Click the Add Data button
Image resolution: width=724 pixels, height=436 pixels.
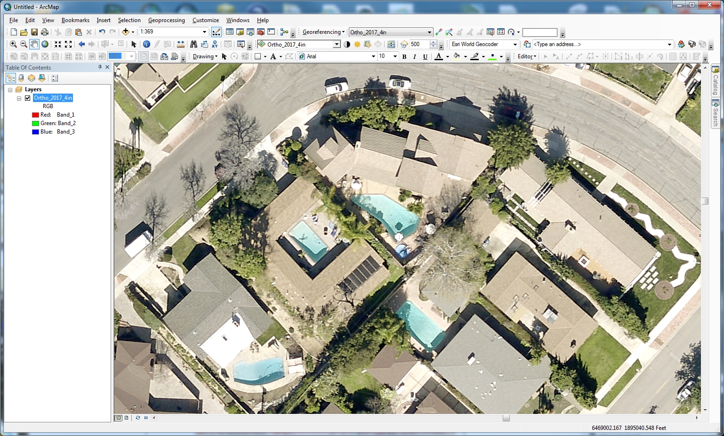click(126, 32)
